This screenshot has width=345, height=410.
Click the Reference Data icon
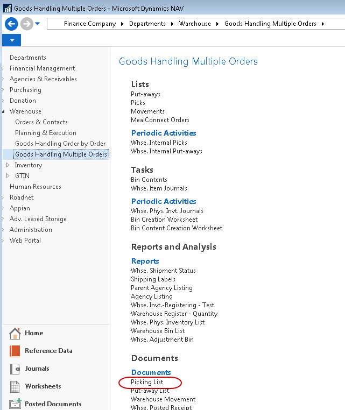pos(15,351)
